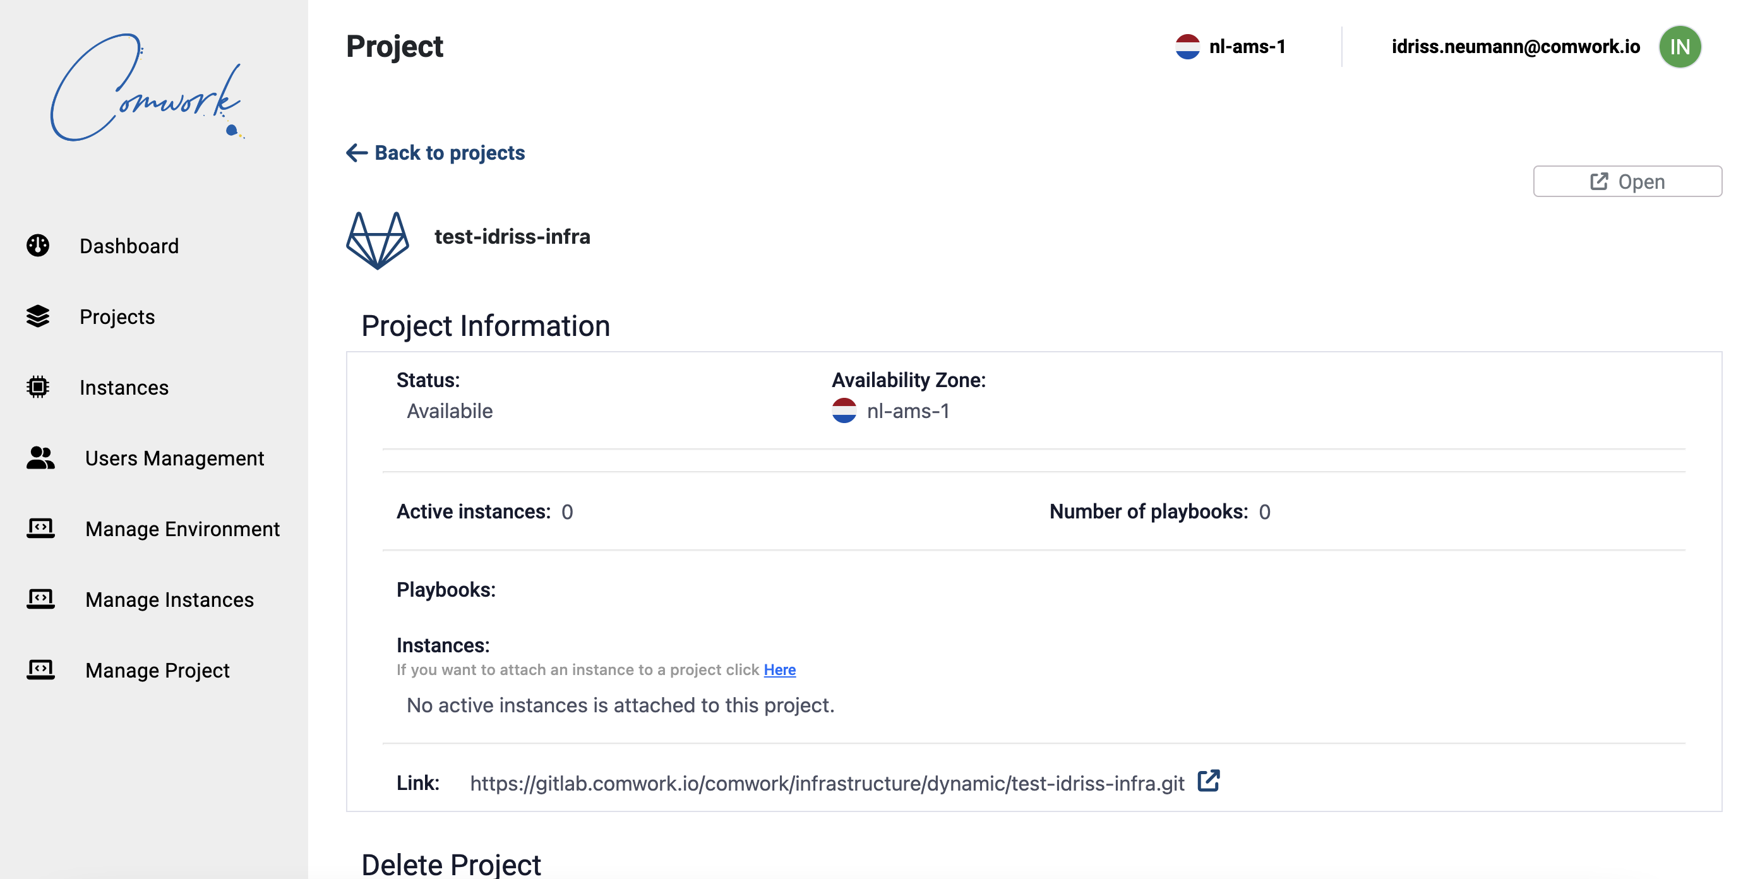1748x879 pixels.
Task: Click 'No active instances is attached' message
Action: click(x=620, y=706)
